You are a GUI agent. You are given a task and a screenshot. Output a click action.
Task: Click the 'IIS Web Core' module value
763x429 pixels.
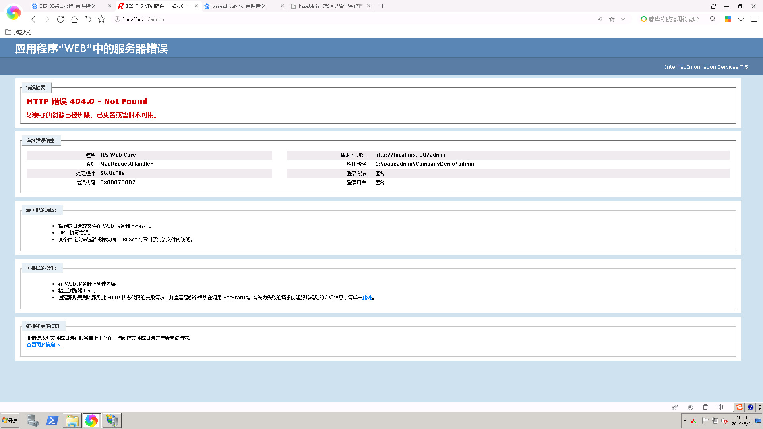coord(118,155)
